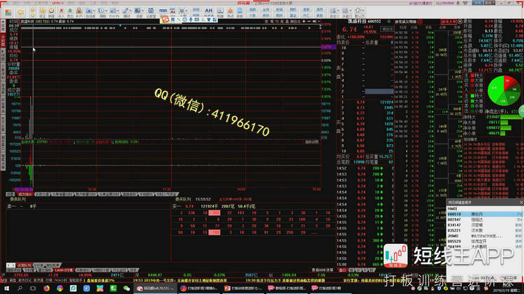Open the PowerPoint window in taskbar

click(x=242, y=288)
